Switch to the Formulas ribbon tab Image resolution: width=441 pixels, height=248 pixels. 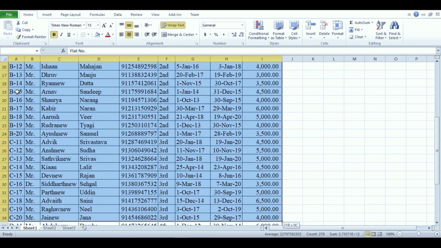(97, 14)
